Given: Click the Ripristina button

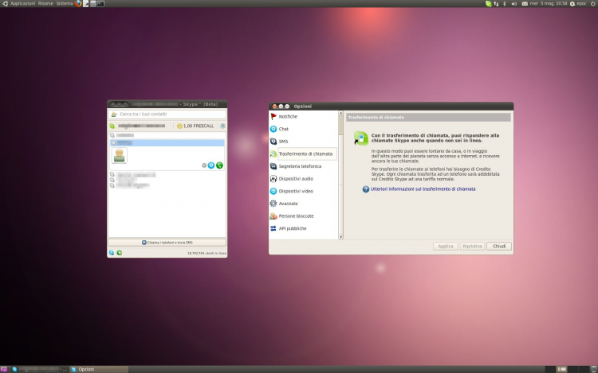Looking at the screenshot, I should (x=472, y=247).
